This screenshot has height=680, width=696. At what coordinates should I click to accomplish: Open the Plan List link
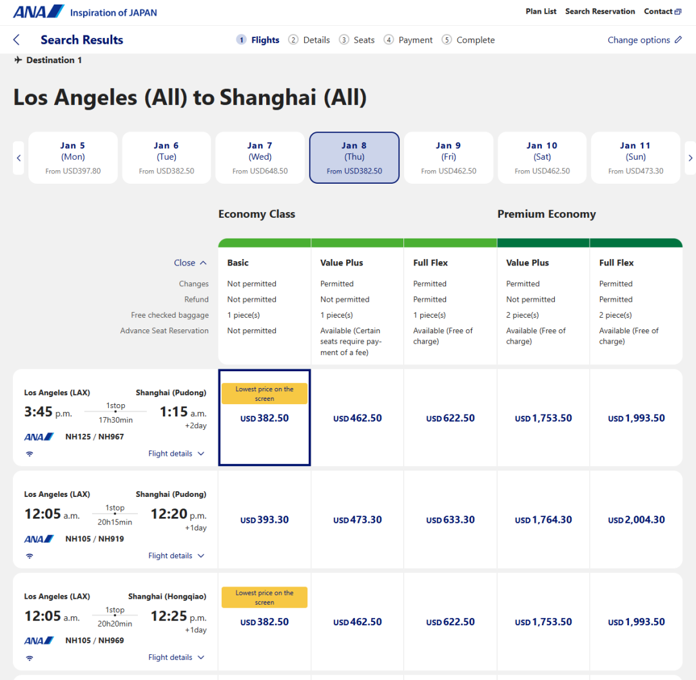click(541, 12)
